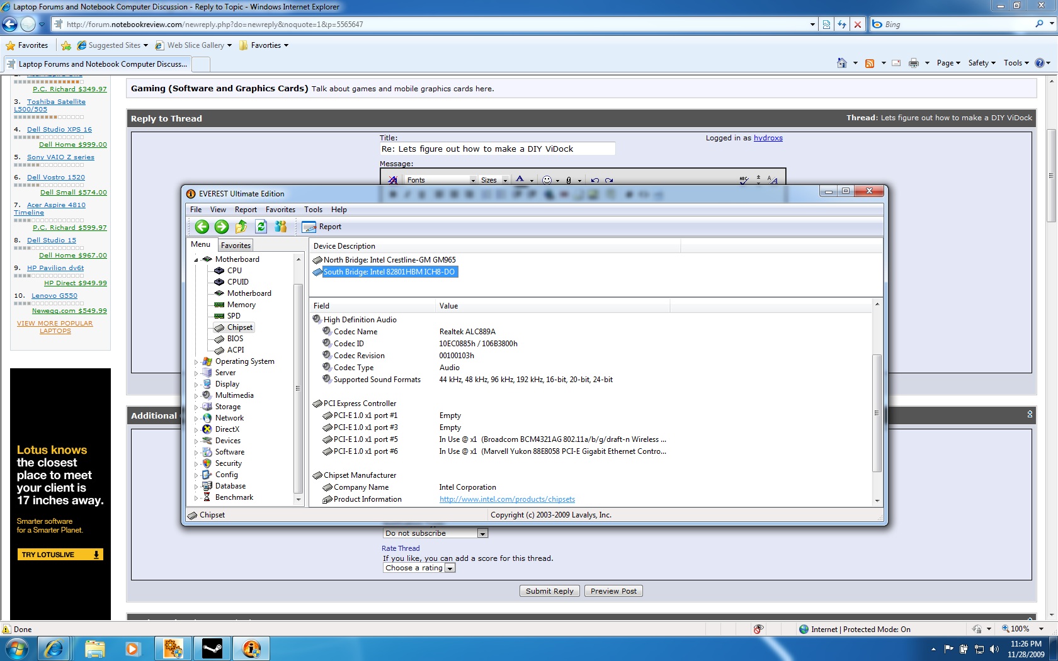Open the Report button in EVEREST toolbar

[322, 227]
